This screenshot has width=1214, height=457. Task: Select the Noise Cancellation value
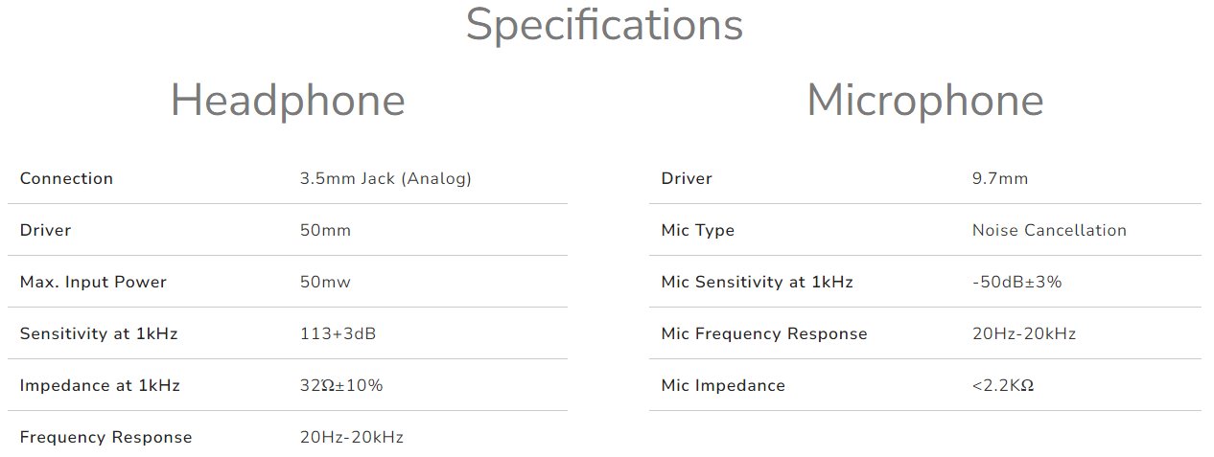(x=1049, y=230)
